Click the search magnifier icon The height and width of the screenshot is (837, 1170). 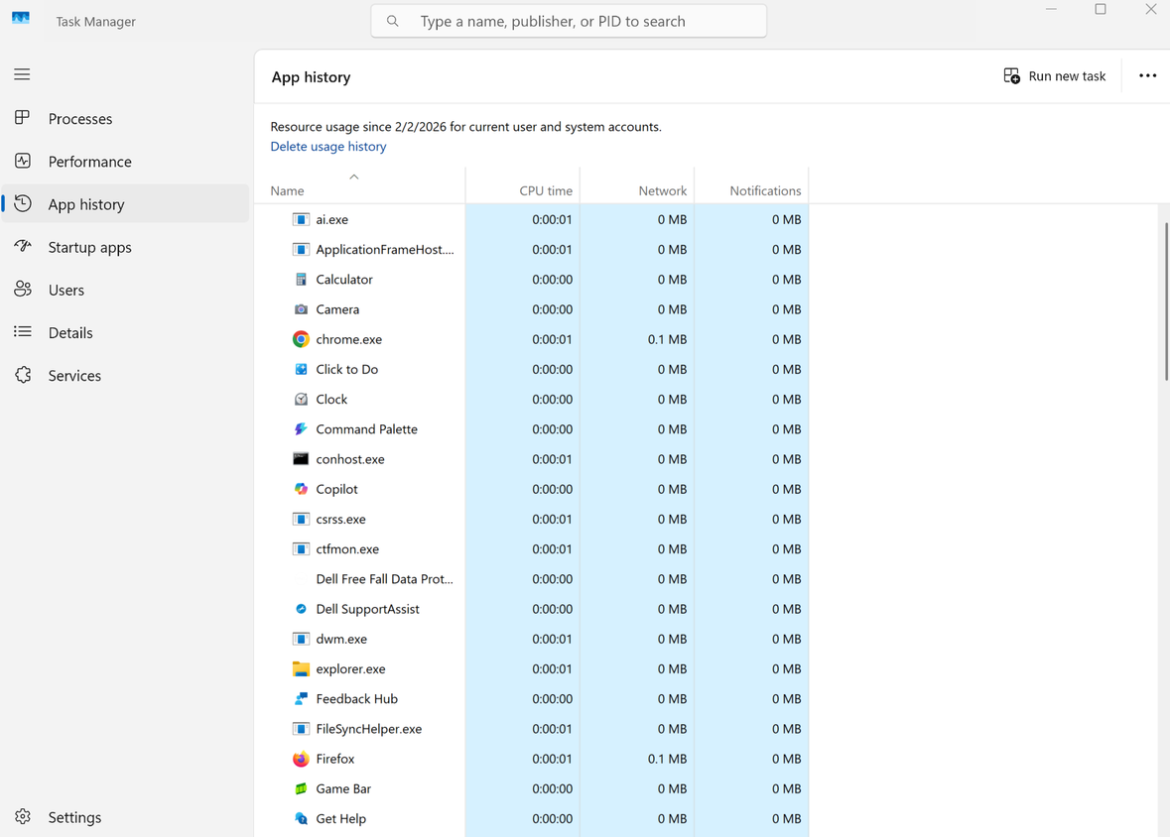pyautogui.click(x=393, y=21)
